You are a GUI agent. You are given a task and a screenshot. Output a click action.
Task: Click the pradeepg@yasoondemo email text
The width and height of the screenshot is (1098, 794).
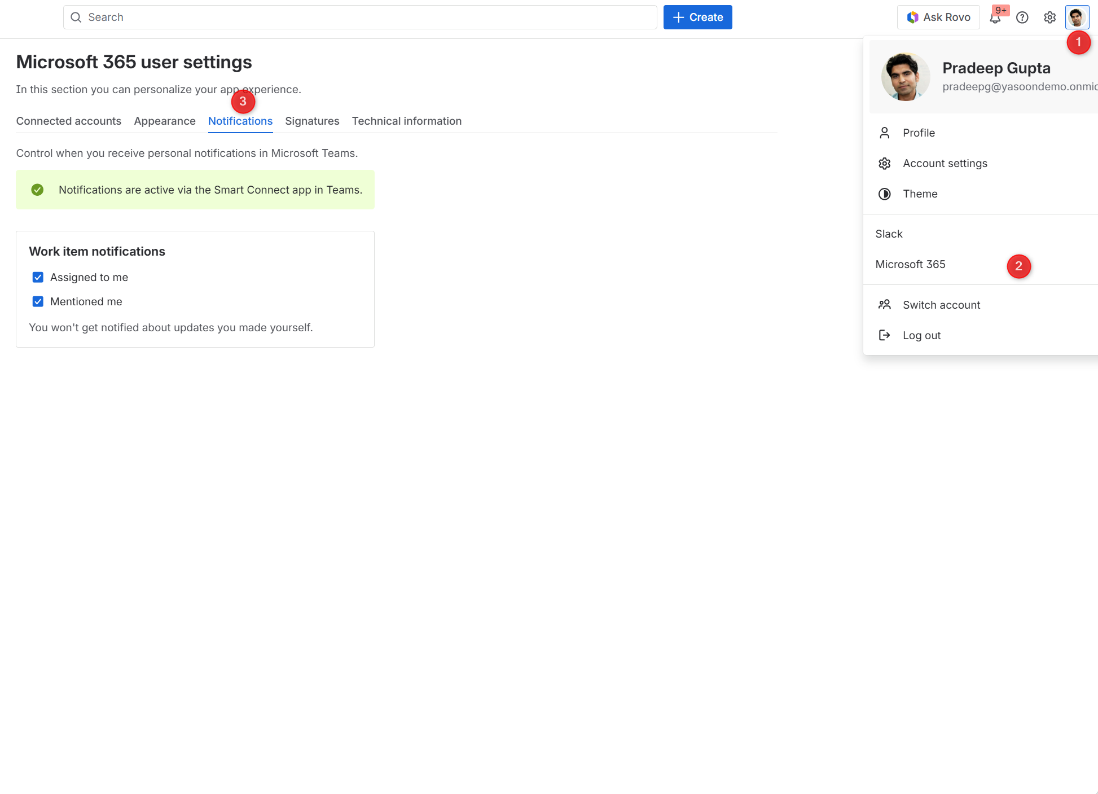coord(1020,86)
